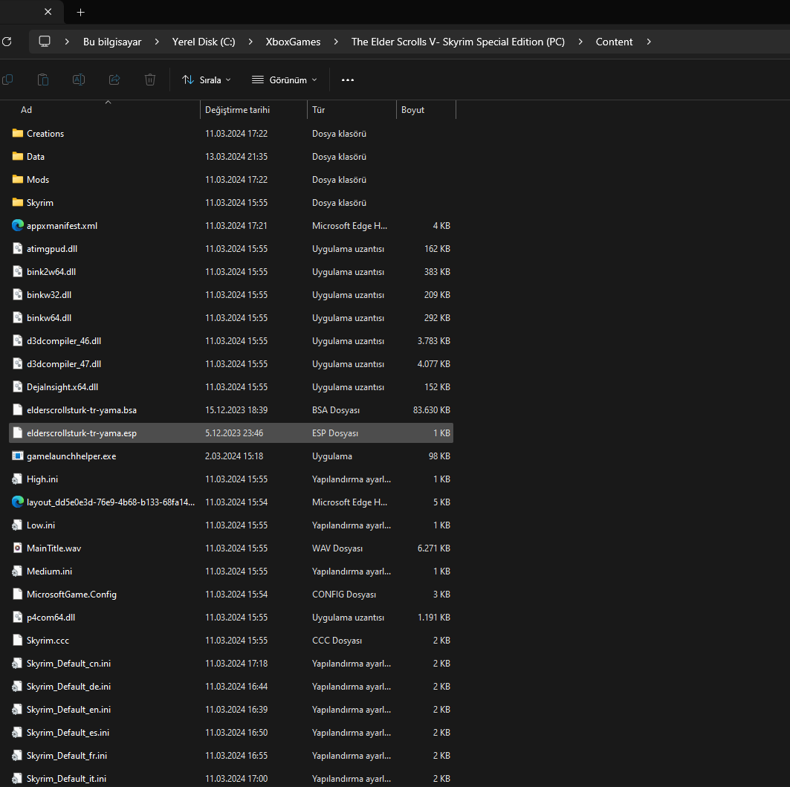Click the delete trash can icon
The width and height of the screenshot is (790, 787).
pyautogui.click(x=150, y=80)
